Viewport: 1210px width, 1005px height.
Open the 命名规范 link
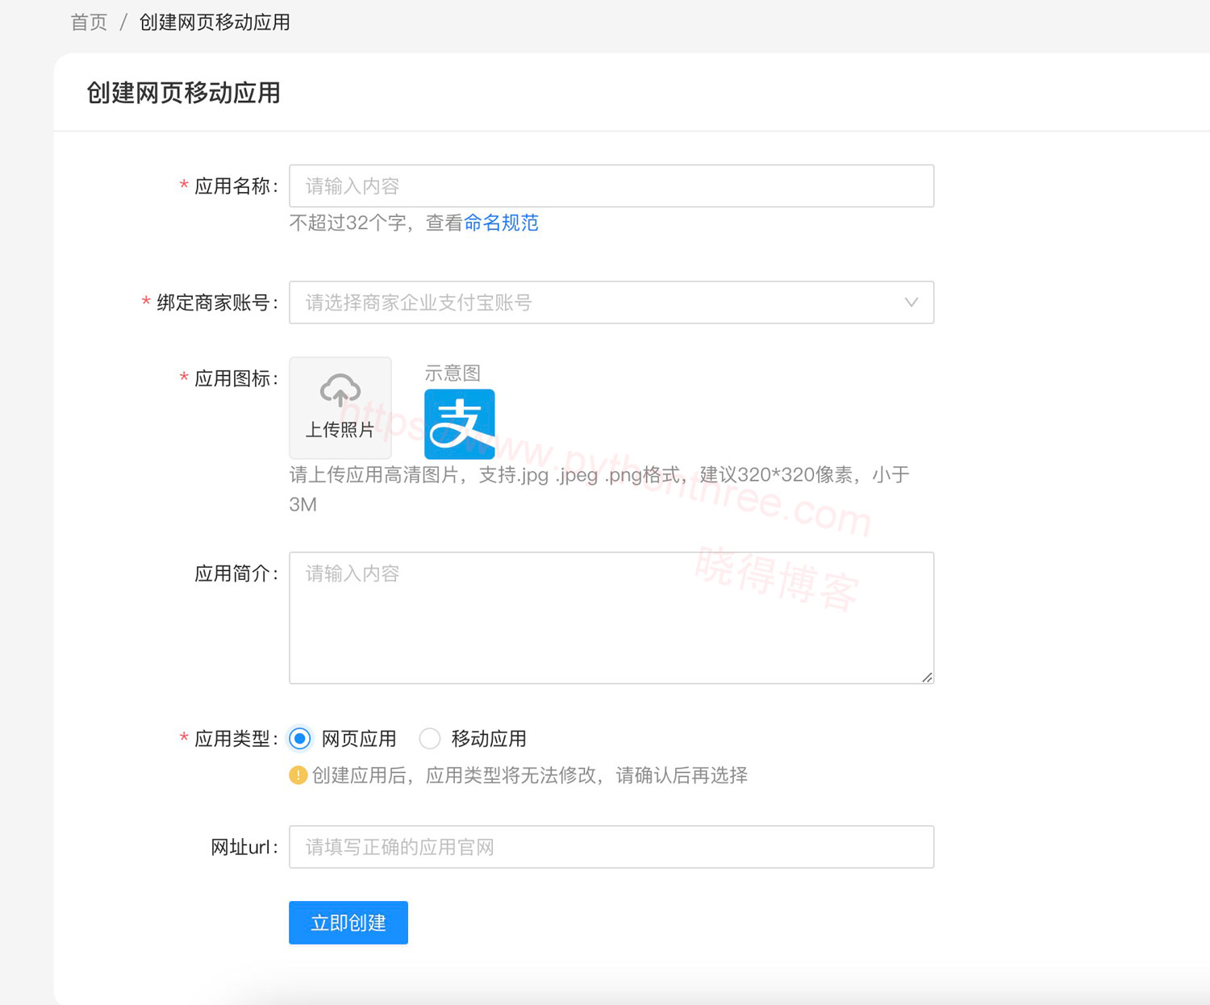click(502, 223)
